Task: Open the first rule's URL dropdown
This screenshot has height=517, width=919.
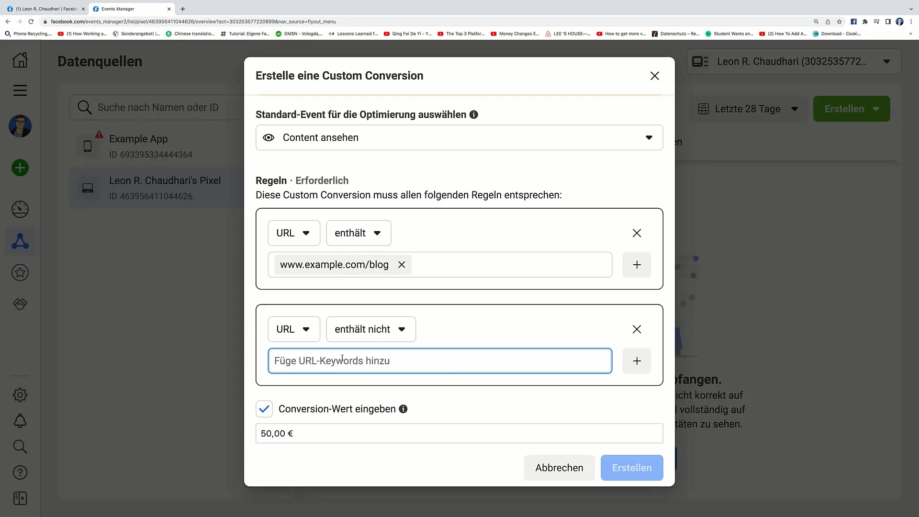Action: click(x=294, y=233)
